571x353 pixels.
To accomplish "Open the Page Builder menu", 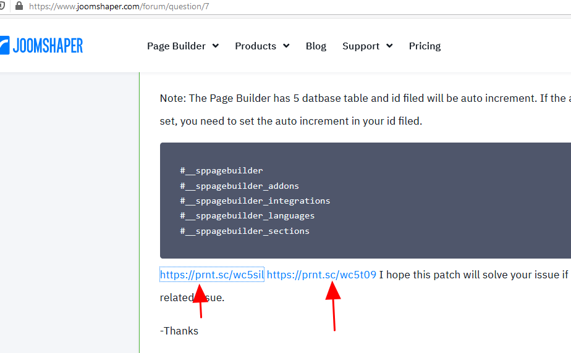I will tap(176, 46).
